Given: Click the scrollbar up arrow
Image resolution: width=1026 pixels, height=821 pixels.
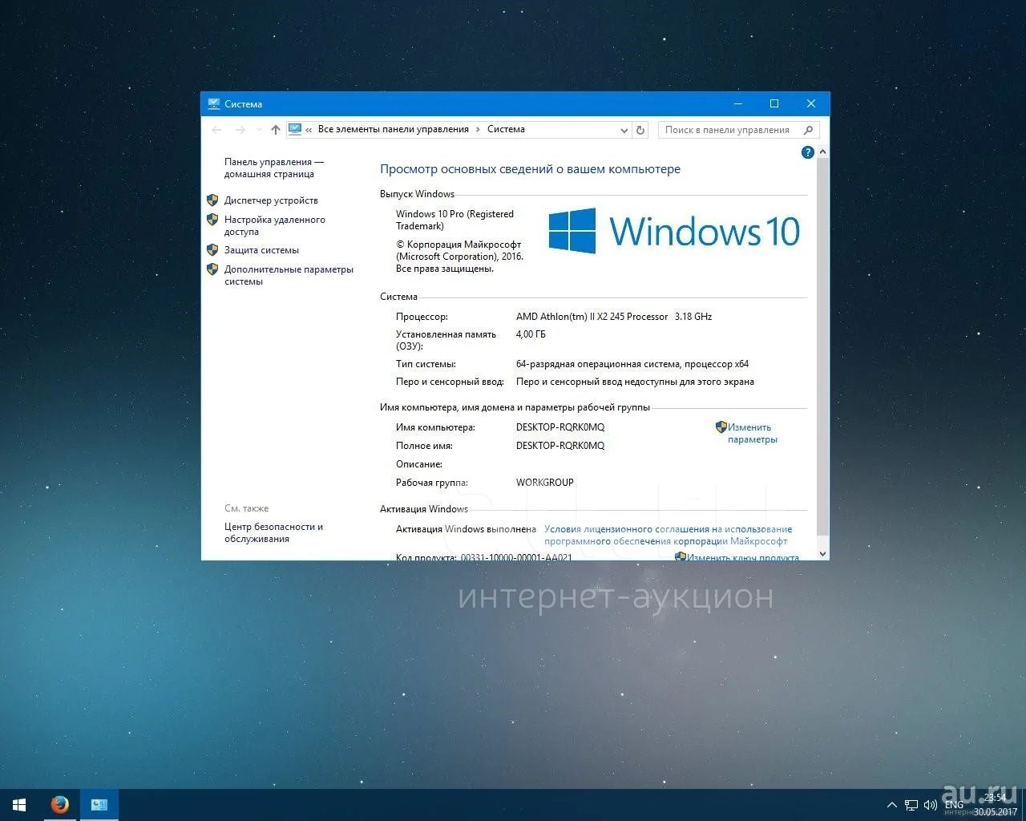Looking at the screenshot, I should (x=822, y=152).
